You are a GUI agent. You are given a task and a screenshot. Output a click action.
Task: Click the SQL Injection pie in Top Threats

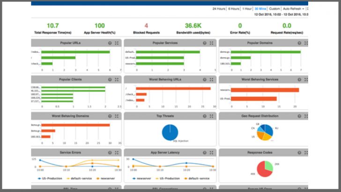[170, 132]
